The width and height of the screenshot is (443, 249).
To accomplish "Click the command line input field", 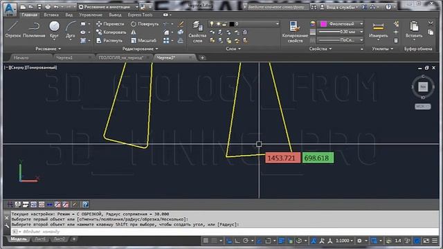I will click(225, 232).
